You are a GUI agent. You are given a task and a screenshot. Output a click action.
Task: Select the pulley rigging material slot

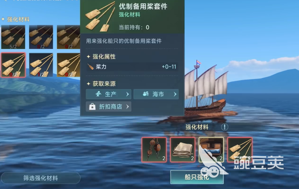tap(154, 150)
